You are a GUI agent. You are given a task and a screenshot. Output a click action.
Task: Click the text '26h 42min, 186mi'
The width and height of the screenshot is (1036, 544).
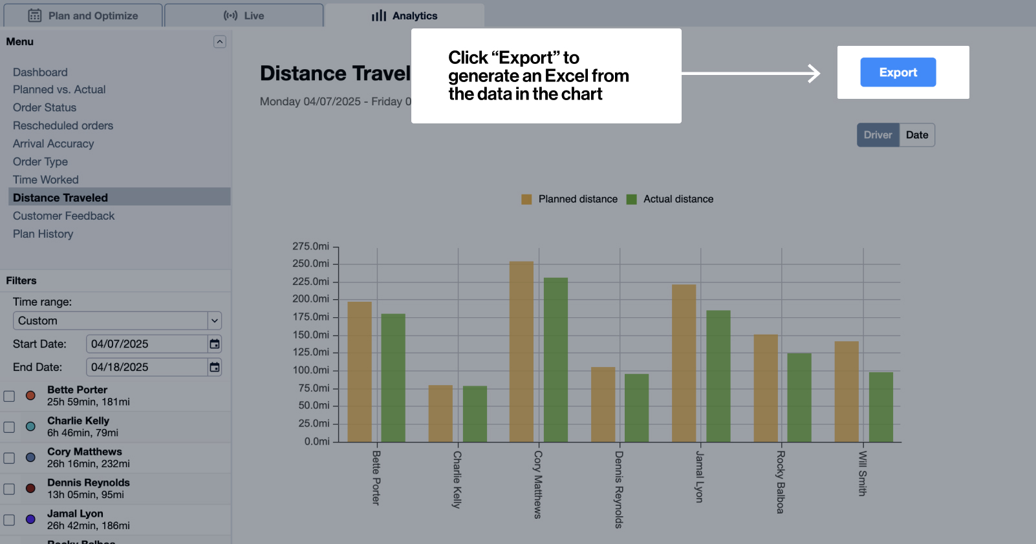pyautogui.click(x=89, y=526)
